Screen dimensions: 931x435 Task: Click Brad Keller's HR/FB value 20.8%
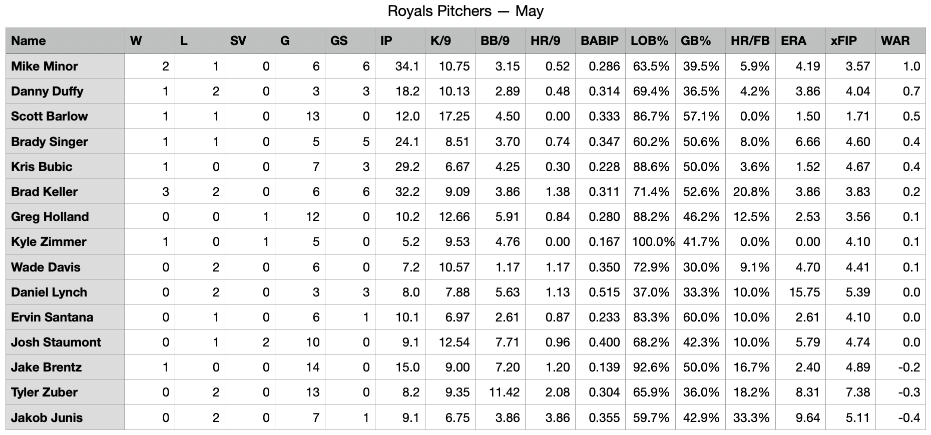click(x=751, y=191)
